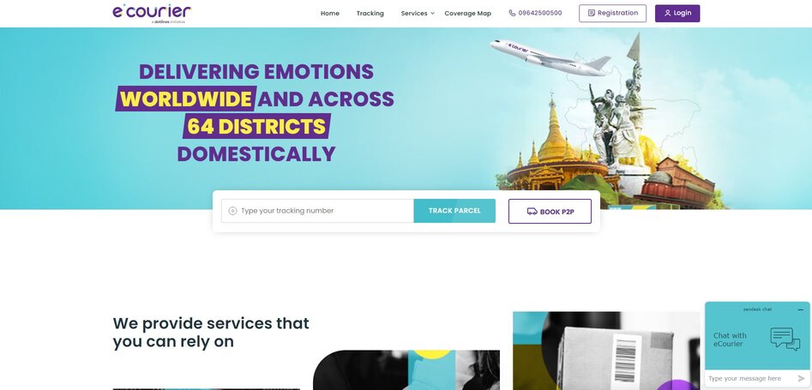Click the phone icon beside 09642500500
The image size is (812, 390).
point(512,13)
